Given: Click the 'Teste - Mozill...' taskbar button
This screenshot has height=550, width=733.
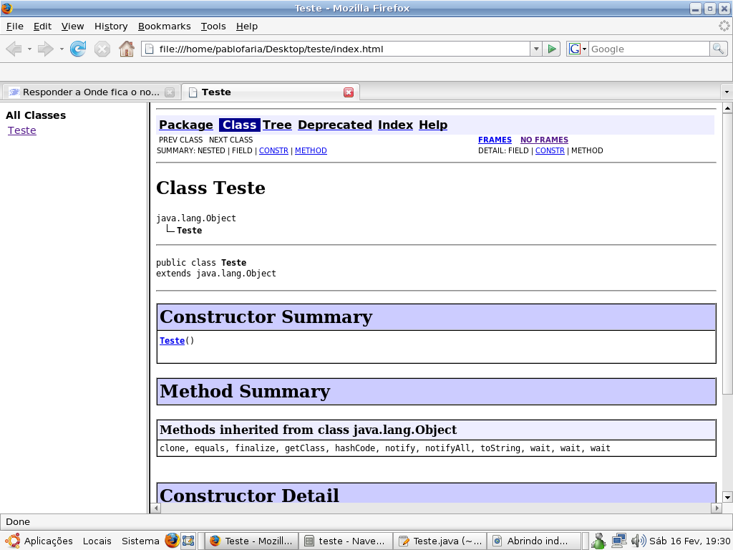Looking at the screenshot, I should [251, 541].
